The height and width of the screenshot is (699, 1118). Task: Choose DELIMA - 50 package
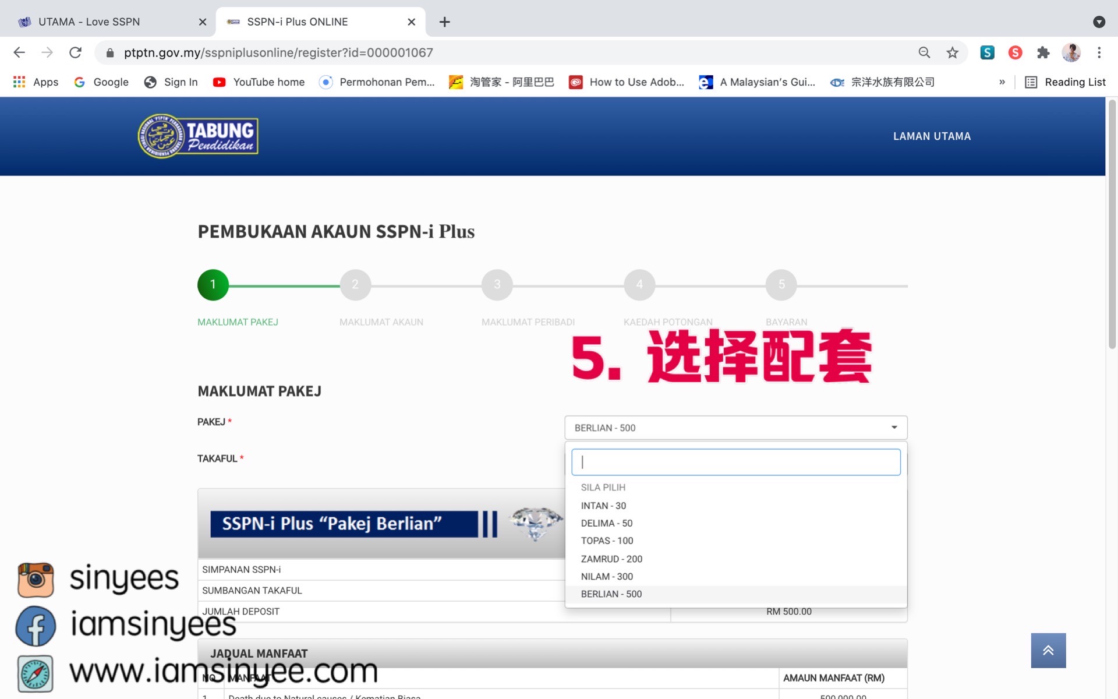coord(736,523)
